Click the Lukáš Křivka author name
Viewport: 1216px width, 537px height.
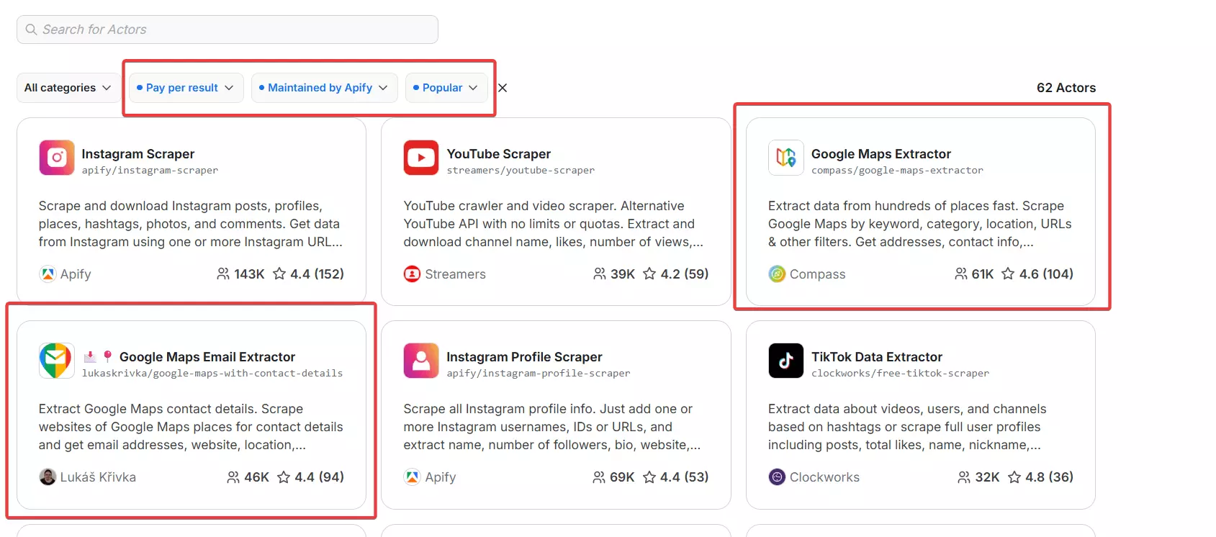[x=98, y=477]
